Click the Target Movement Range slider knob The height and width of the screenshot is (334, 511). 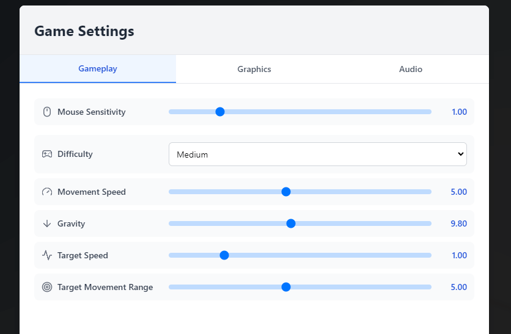[x=285, y=287]
